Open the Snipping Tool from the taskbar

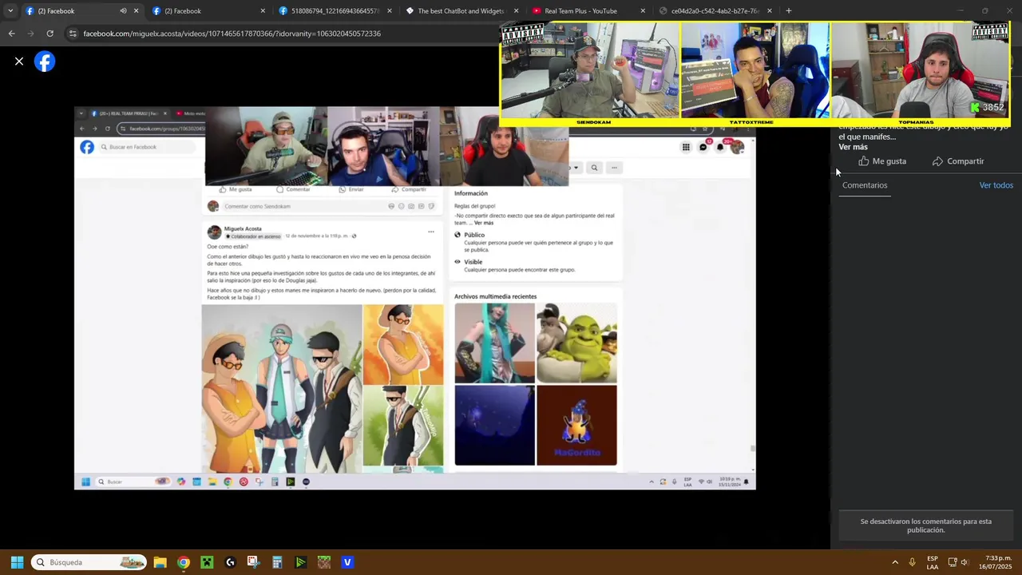pyautogui.click(x=253, y=562)
